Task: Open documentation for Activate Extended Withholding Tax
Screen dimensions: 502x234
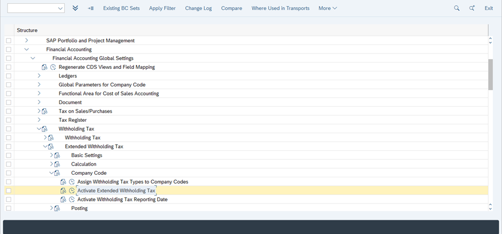Action: point(64,191)
